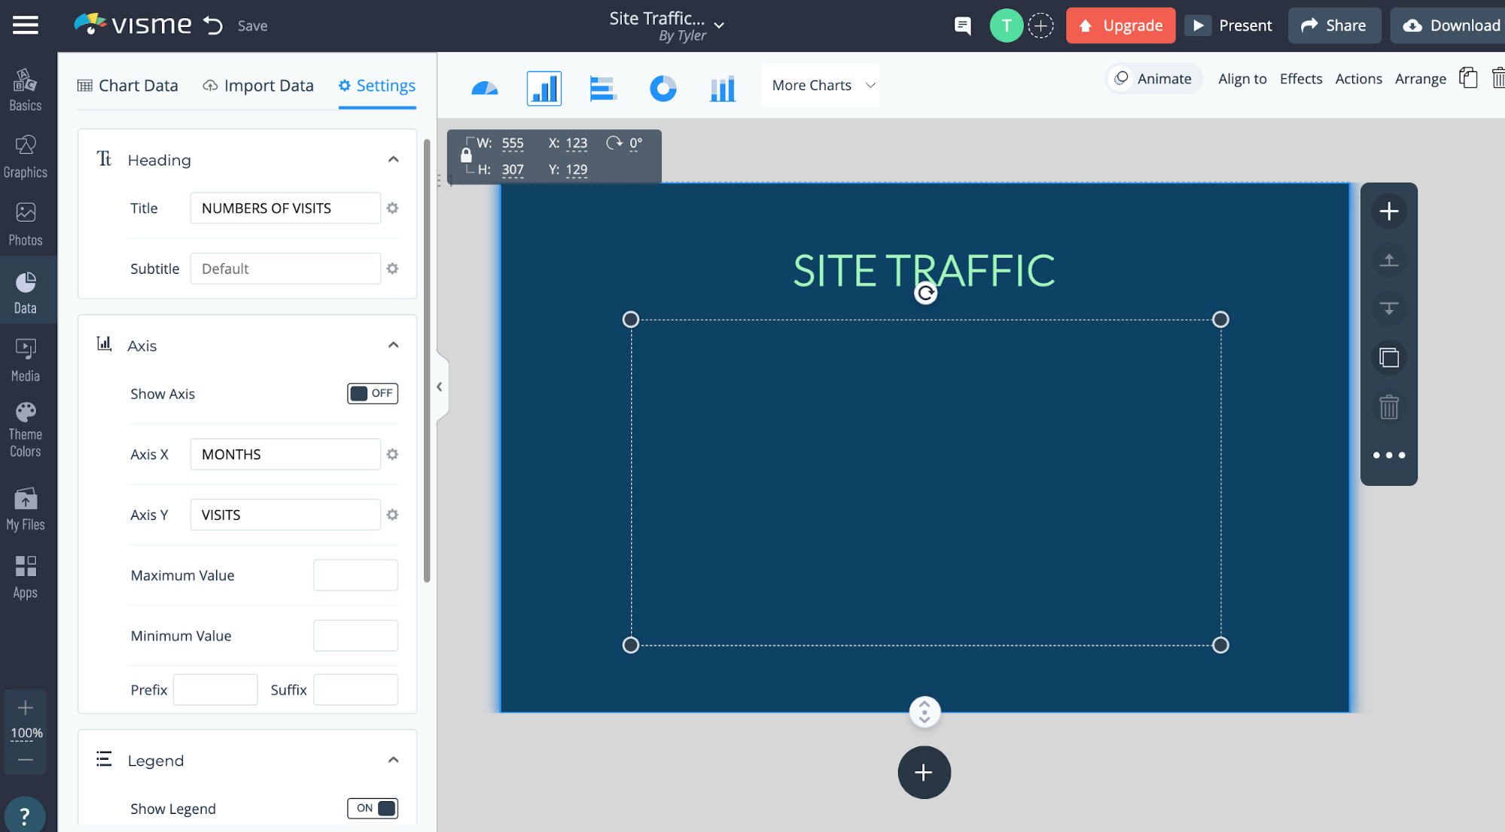
Task: Open the comments speech bubble icon
Action: (x=962, y=26)
